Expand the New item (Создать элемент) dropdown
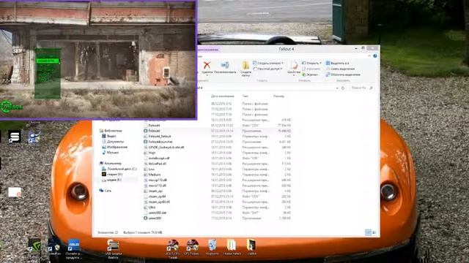469x263 pixels. coord(282,64)
